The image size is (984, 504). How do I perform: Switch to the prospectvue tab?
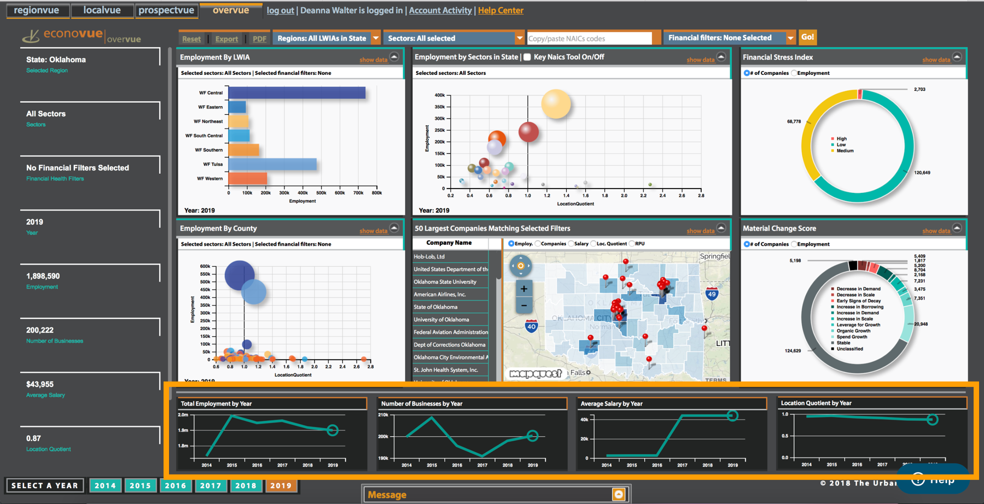tap(166, 10)
